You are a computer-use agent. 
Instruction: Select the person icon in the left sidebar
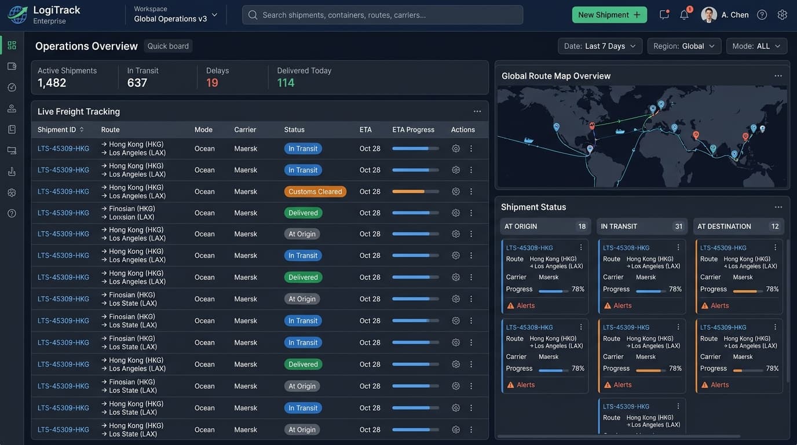pyautogui.click(x=12, y=108)
